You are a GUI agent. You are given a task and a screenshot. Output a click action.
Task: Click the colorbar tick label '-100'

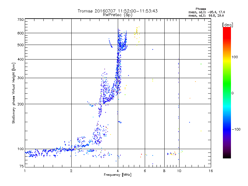pos(236,129)
